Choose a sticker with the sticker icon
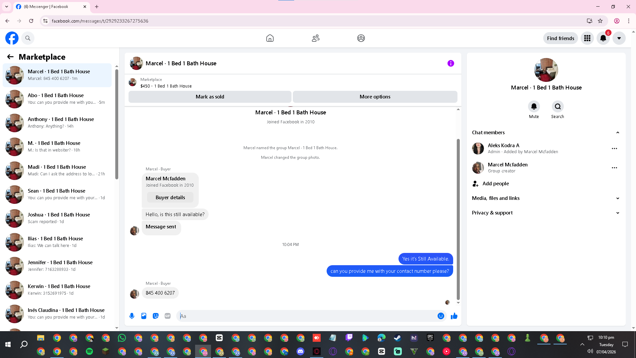 [156, 316]
